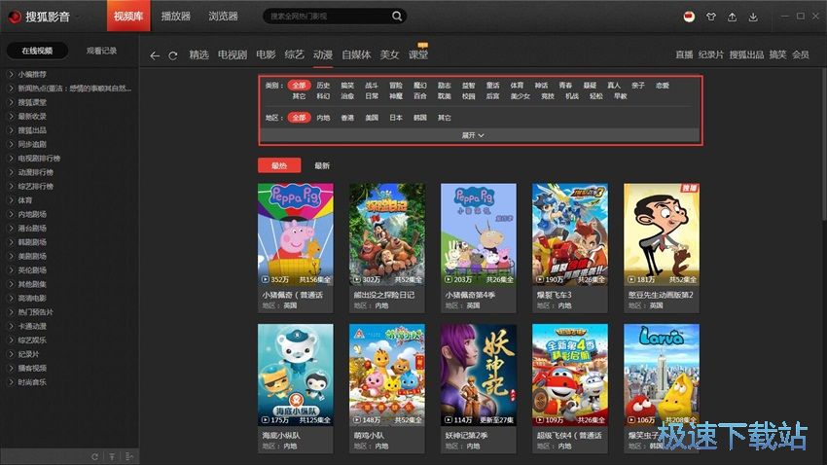Viewport: 827px width, 465px height.
Task: Open 超级飞侠4 (普通话) thumbnail
Action: point(569,375)
